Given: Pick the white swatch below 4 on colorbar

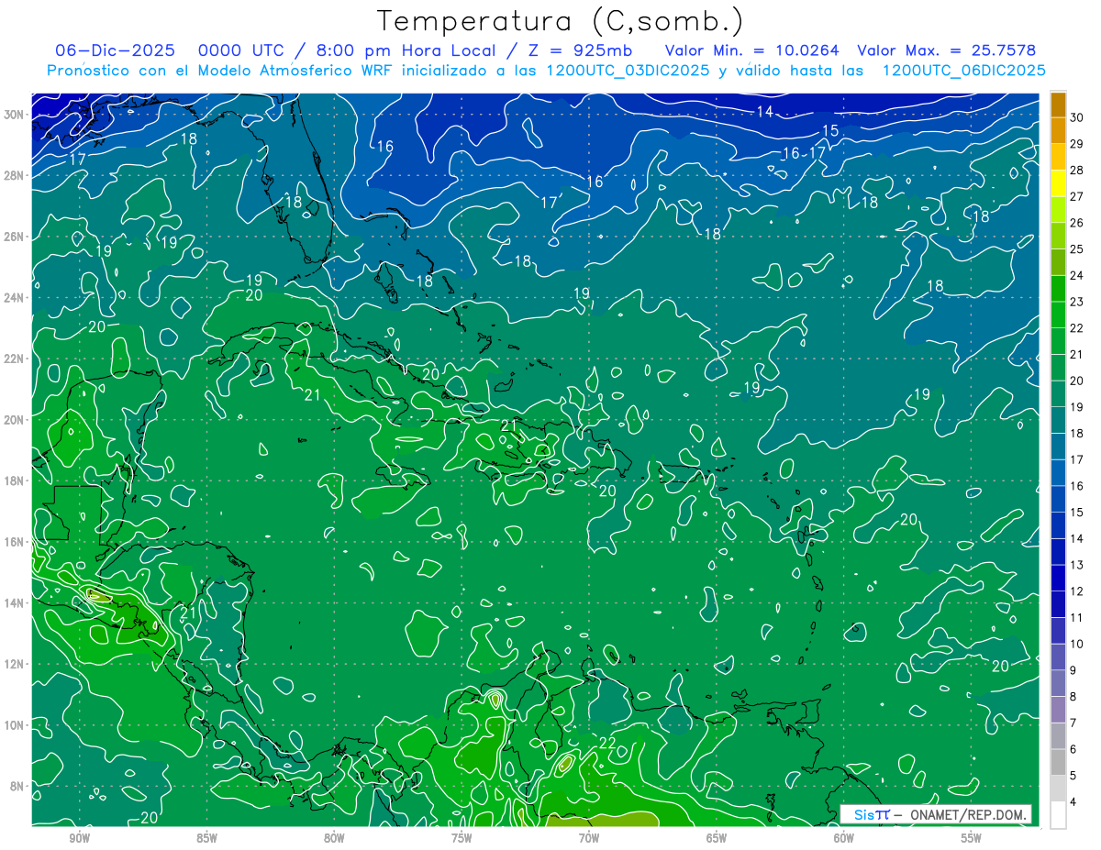Looking at the screenshot, I should [x=1058, y=815].
